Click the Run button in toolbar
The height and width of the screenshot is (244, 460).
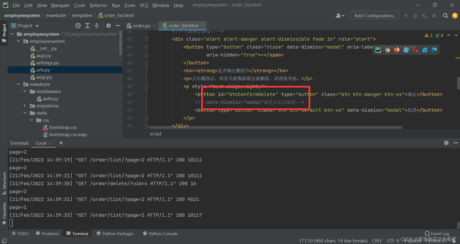click(406, 15)
